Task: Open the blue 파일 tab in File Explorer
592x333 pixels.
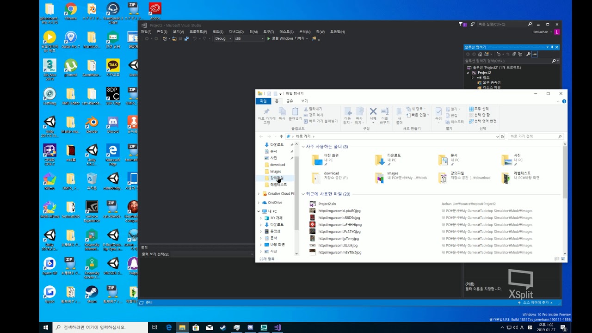Action: click(x=263, y=101)
